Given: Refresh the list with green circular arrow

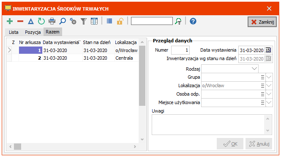Looking at the screenshot, I should (41, 21).
